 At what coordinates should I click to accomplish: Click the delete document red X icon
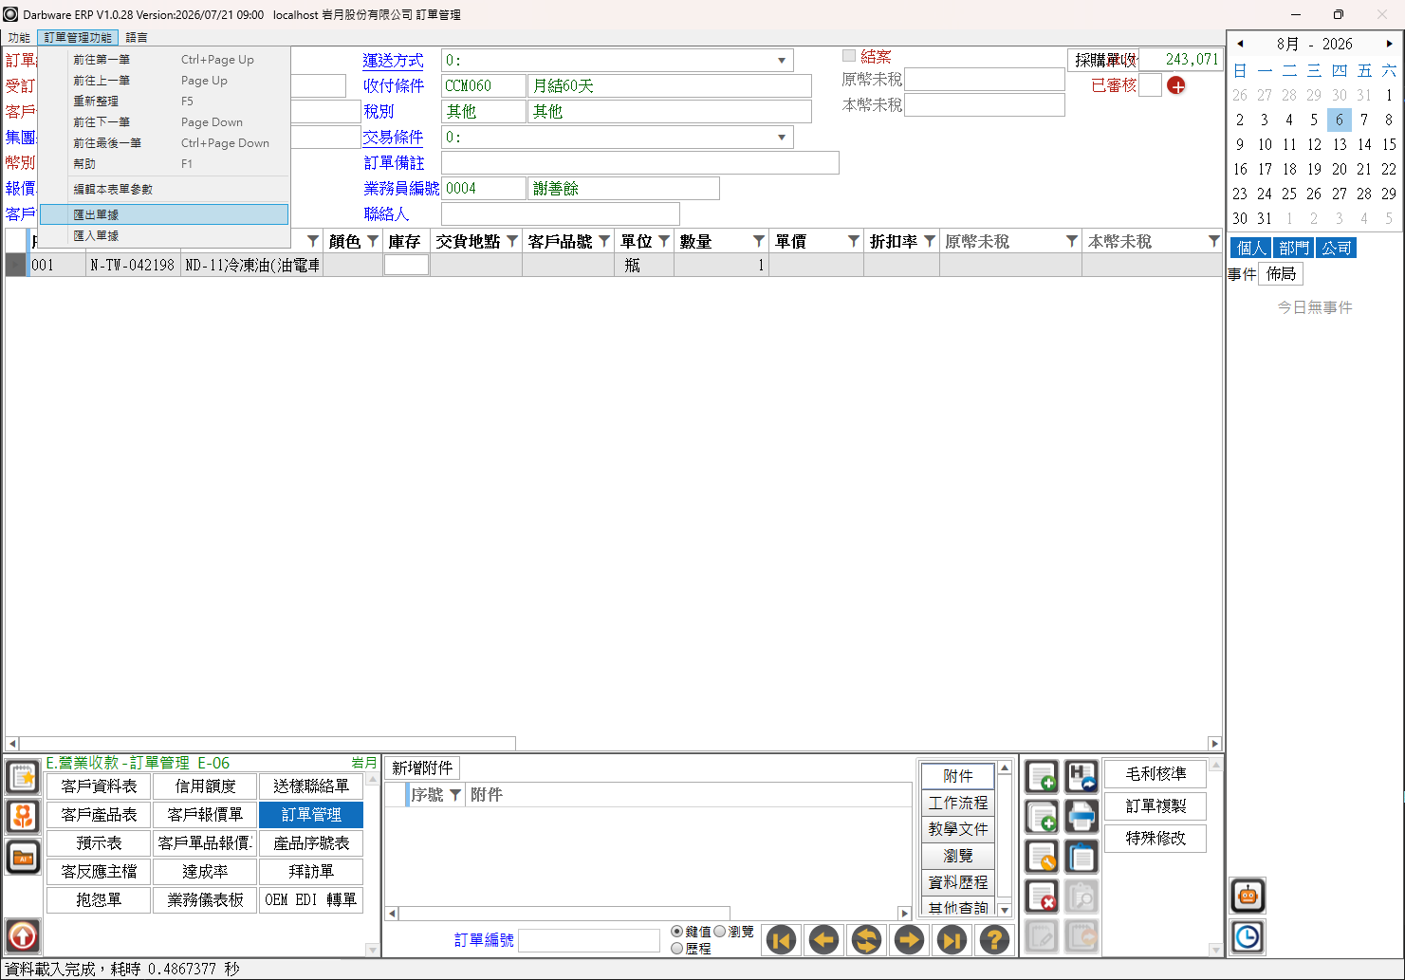pyautogui.click(x=1042, y=897)
